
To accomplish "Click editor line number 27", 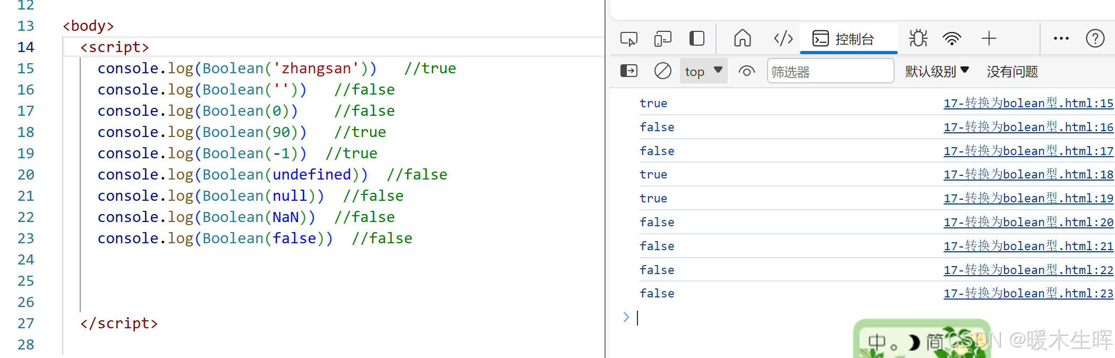I will (25, 323).
